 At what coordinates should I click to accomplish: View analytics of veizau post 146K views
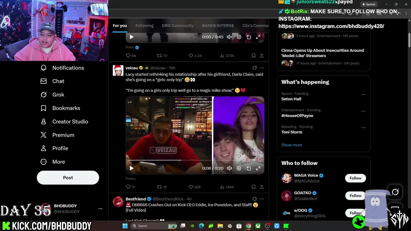tap(227, 187)
